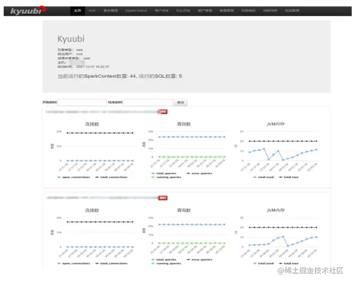Toggle open_connections series in the lower 连接数 chart
This screenshot has height=283, width=352.
[x=74, y=264]
